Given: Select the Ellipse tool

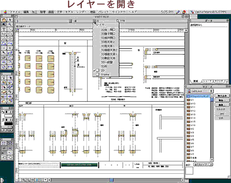Looking at the screenshot, I should [10, 39].
